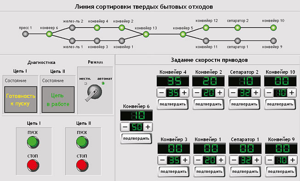This screenshot has width=300, height=181.
Task: Increase Конвейер 2 speed with plus
Action: 220,93
